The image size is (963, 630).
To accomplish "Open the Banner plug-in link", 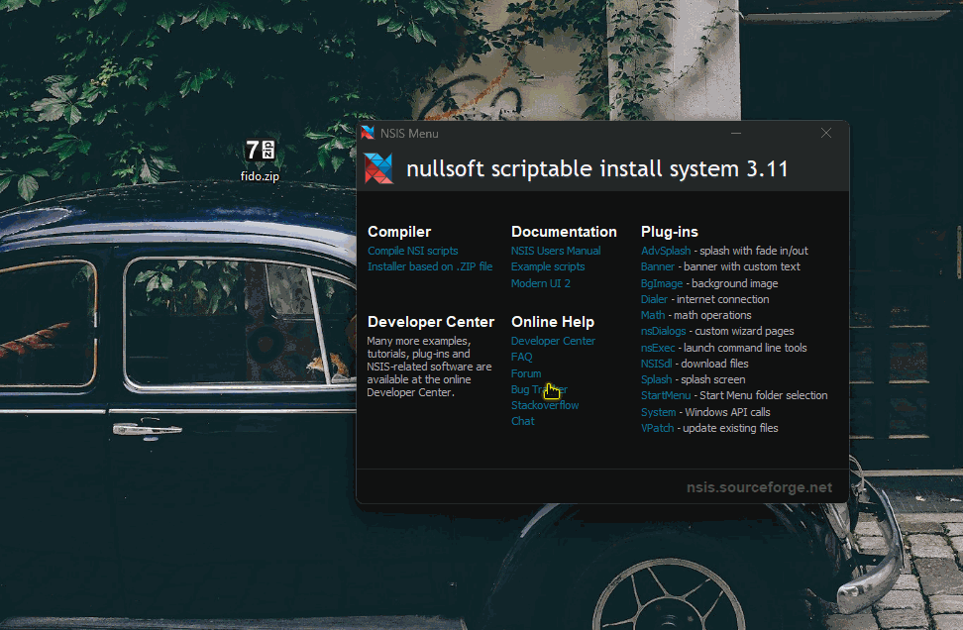I will [x=657, y=266].
